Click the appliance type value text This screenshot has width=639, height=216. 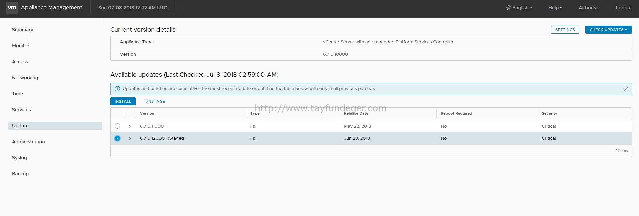click(x=388, y=42)
